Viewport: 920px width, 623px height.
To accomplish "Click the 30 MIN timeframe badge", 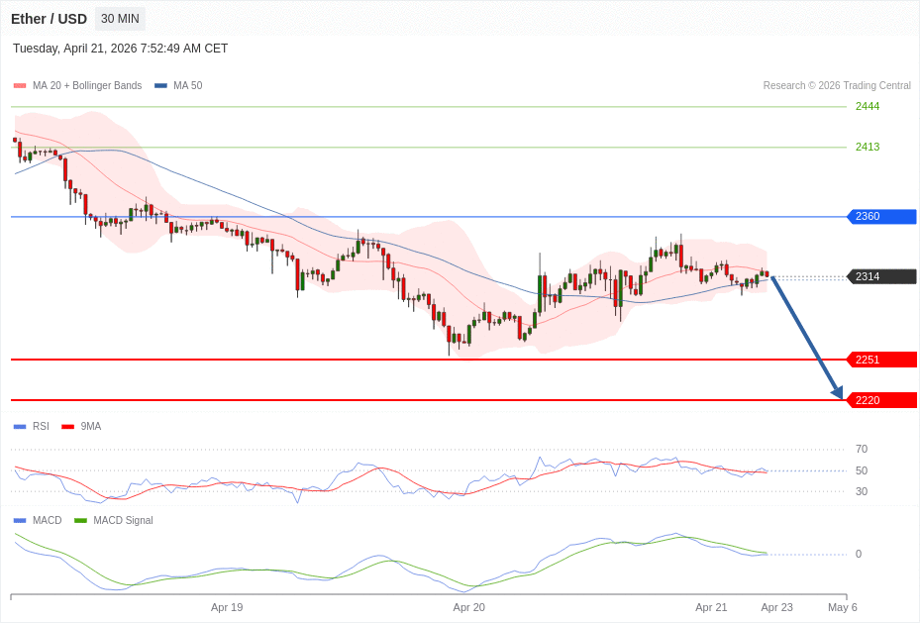I will click(120, 19).
